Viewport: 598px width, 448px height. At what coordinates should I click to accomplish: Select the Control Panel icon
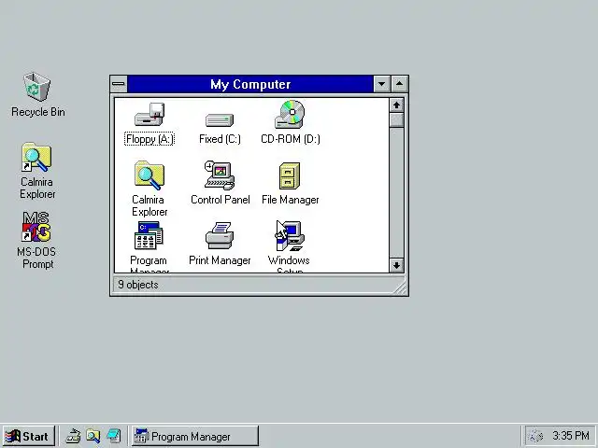220,175
